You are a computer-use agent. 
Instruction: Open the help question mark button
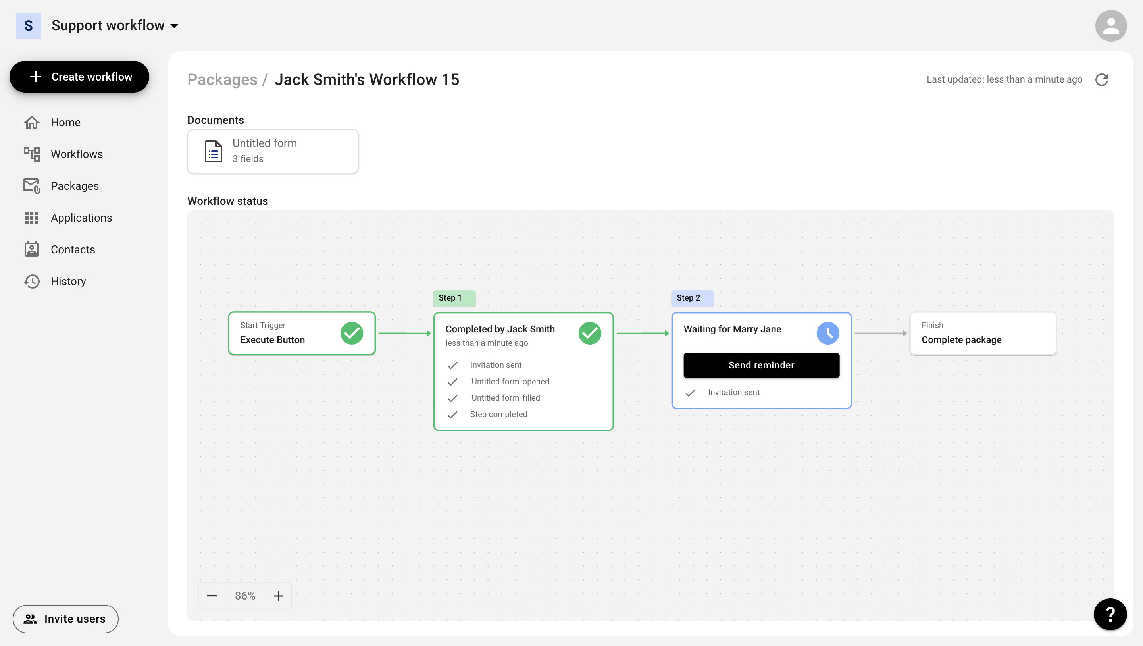pos(1110,615)
